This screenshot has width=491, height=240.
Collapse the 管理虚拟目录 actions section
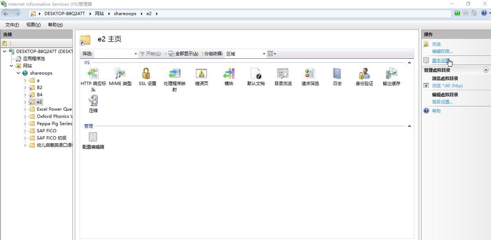point(486,70)
